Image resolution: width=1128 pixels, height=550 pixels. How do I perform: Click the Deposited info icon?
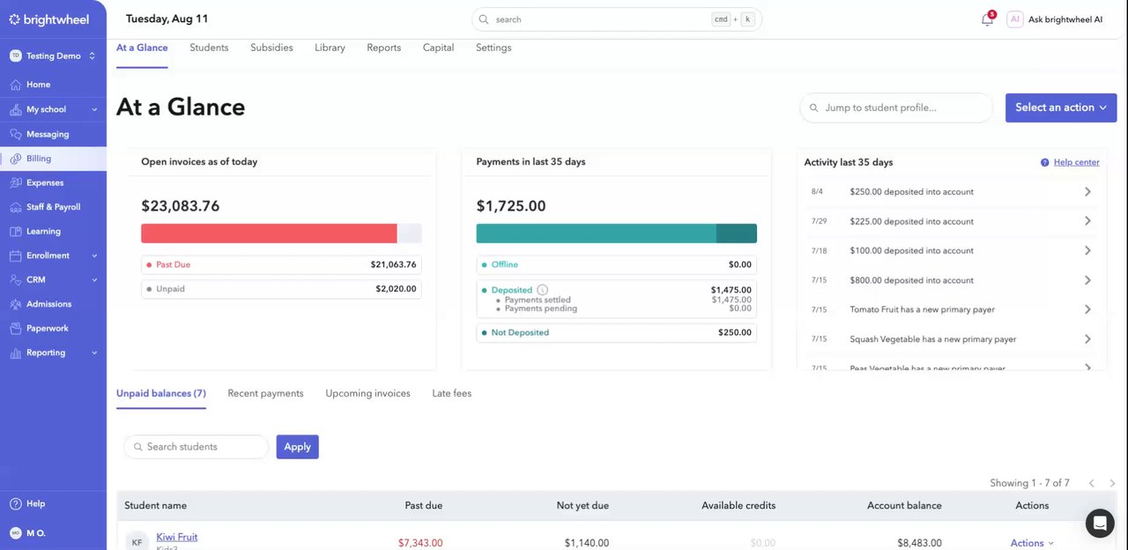click(x=542, y=290)
